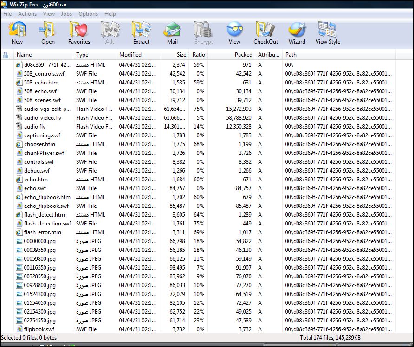Screen dimensions: 414x347
Task: Sort by the Type column header
Action: [95, 55]
